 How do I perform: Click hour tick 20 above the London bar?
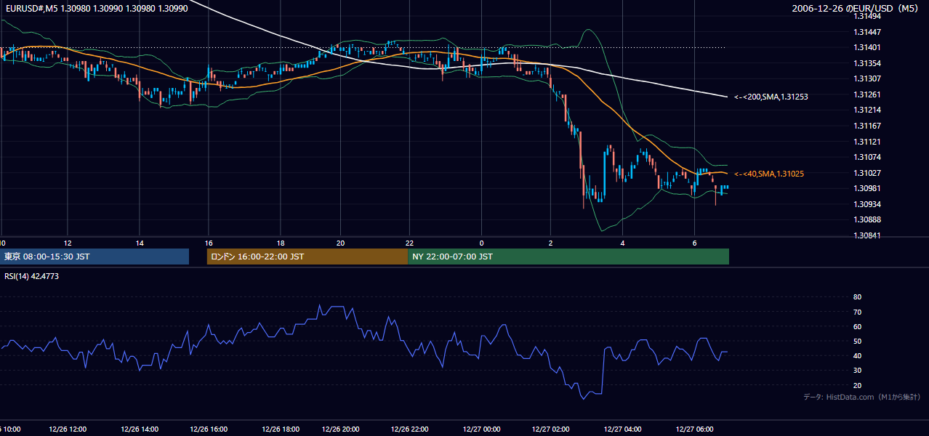coord(341,243)
